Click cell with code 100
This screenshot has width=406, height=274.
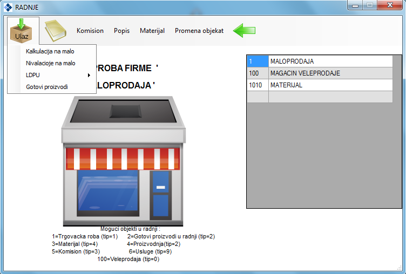pyautogui.click(x=258, y=73)
